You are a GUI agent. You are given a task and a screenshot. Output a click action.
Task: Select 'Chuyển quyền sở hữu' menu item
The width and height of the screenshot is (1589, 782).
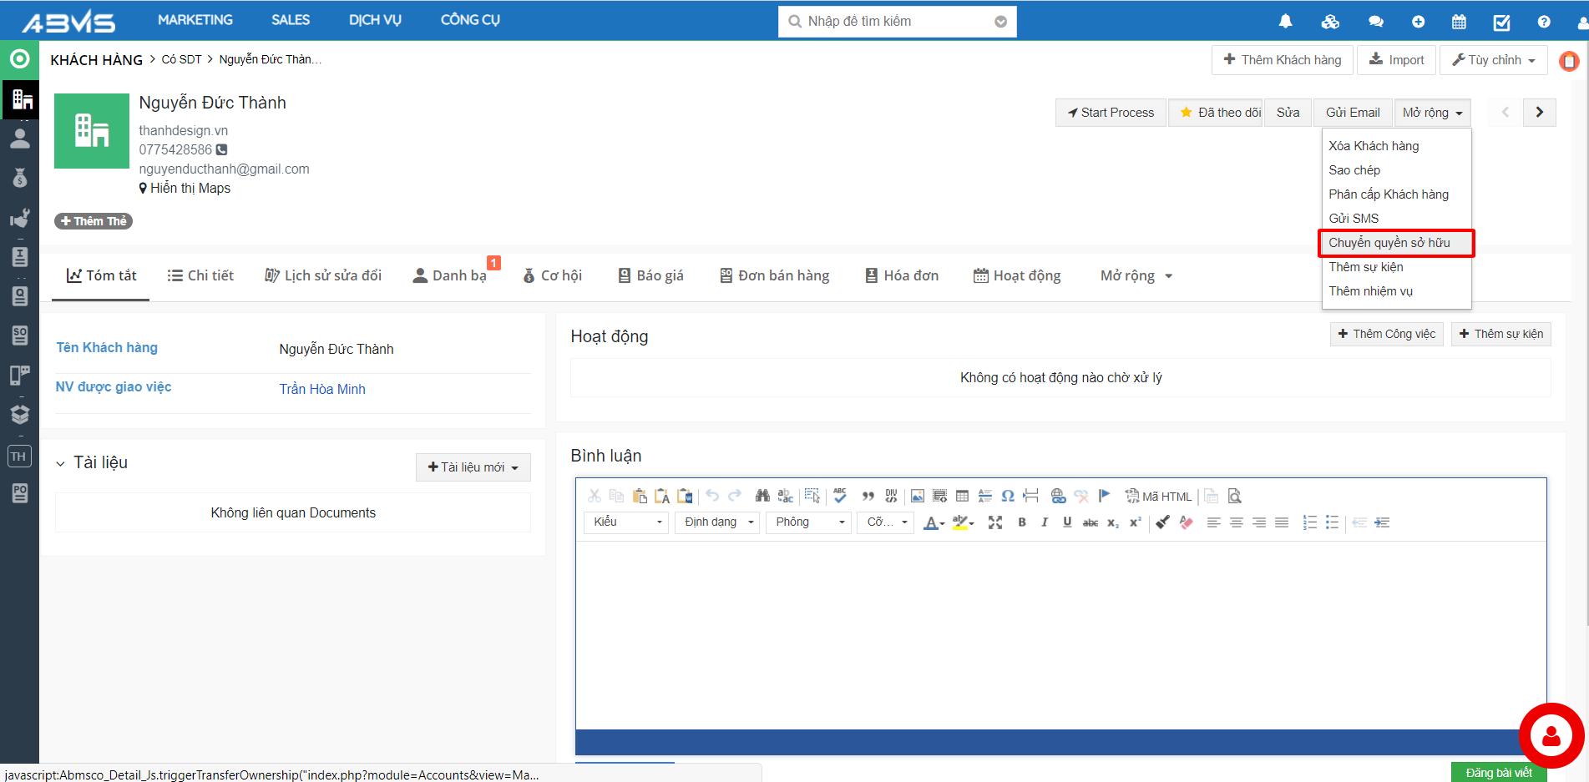pyautogui.click(x=1389, y=243)
